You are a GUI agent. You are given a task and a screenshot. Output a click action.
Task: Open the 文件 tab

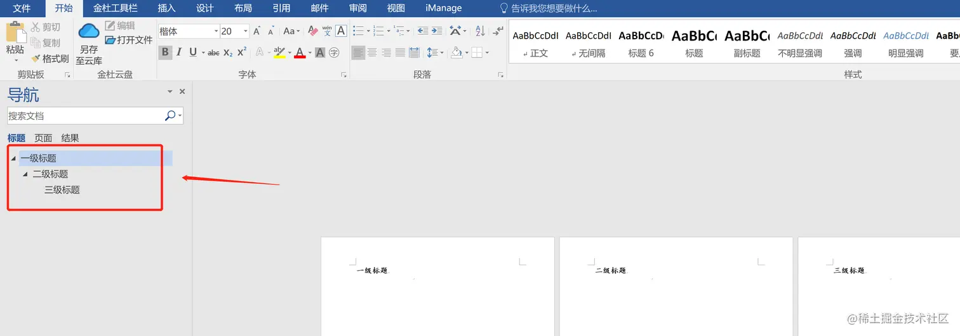point(22,8)
